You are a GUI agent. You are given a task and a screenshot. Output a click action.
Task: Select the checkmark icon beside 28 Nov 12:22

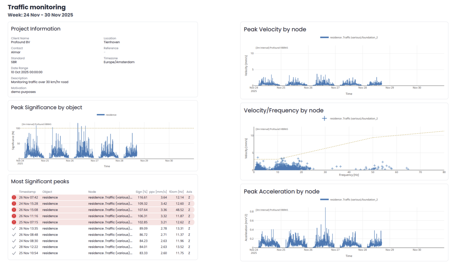pos(14,247)
